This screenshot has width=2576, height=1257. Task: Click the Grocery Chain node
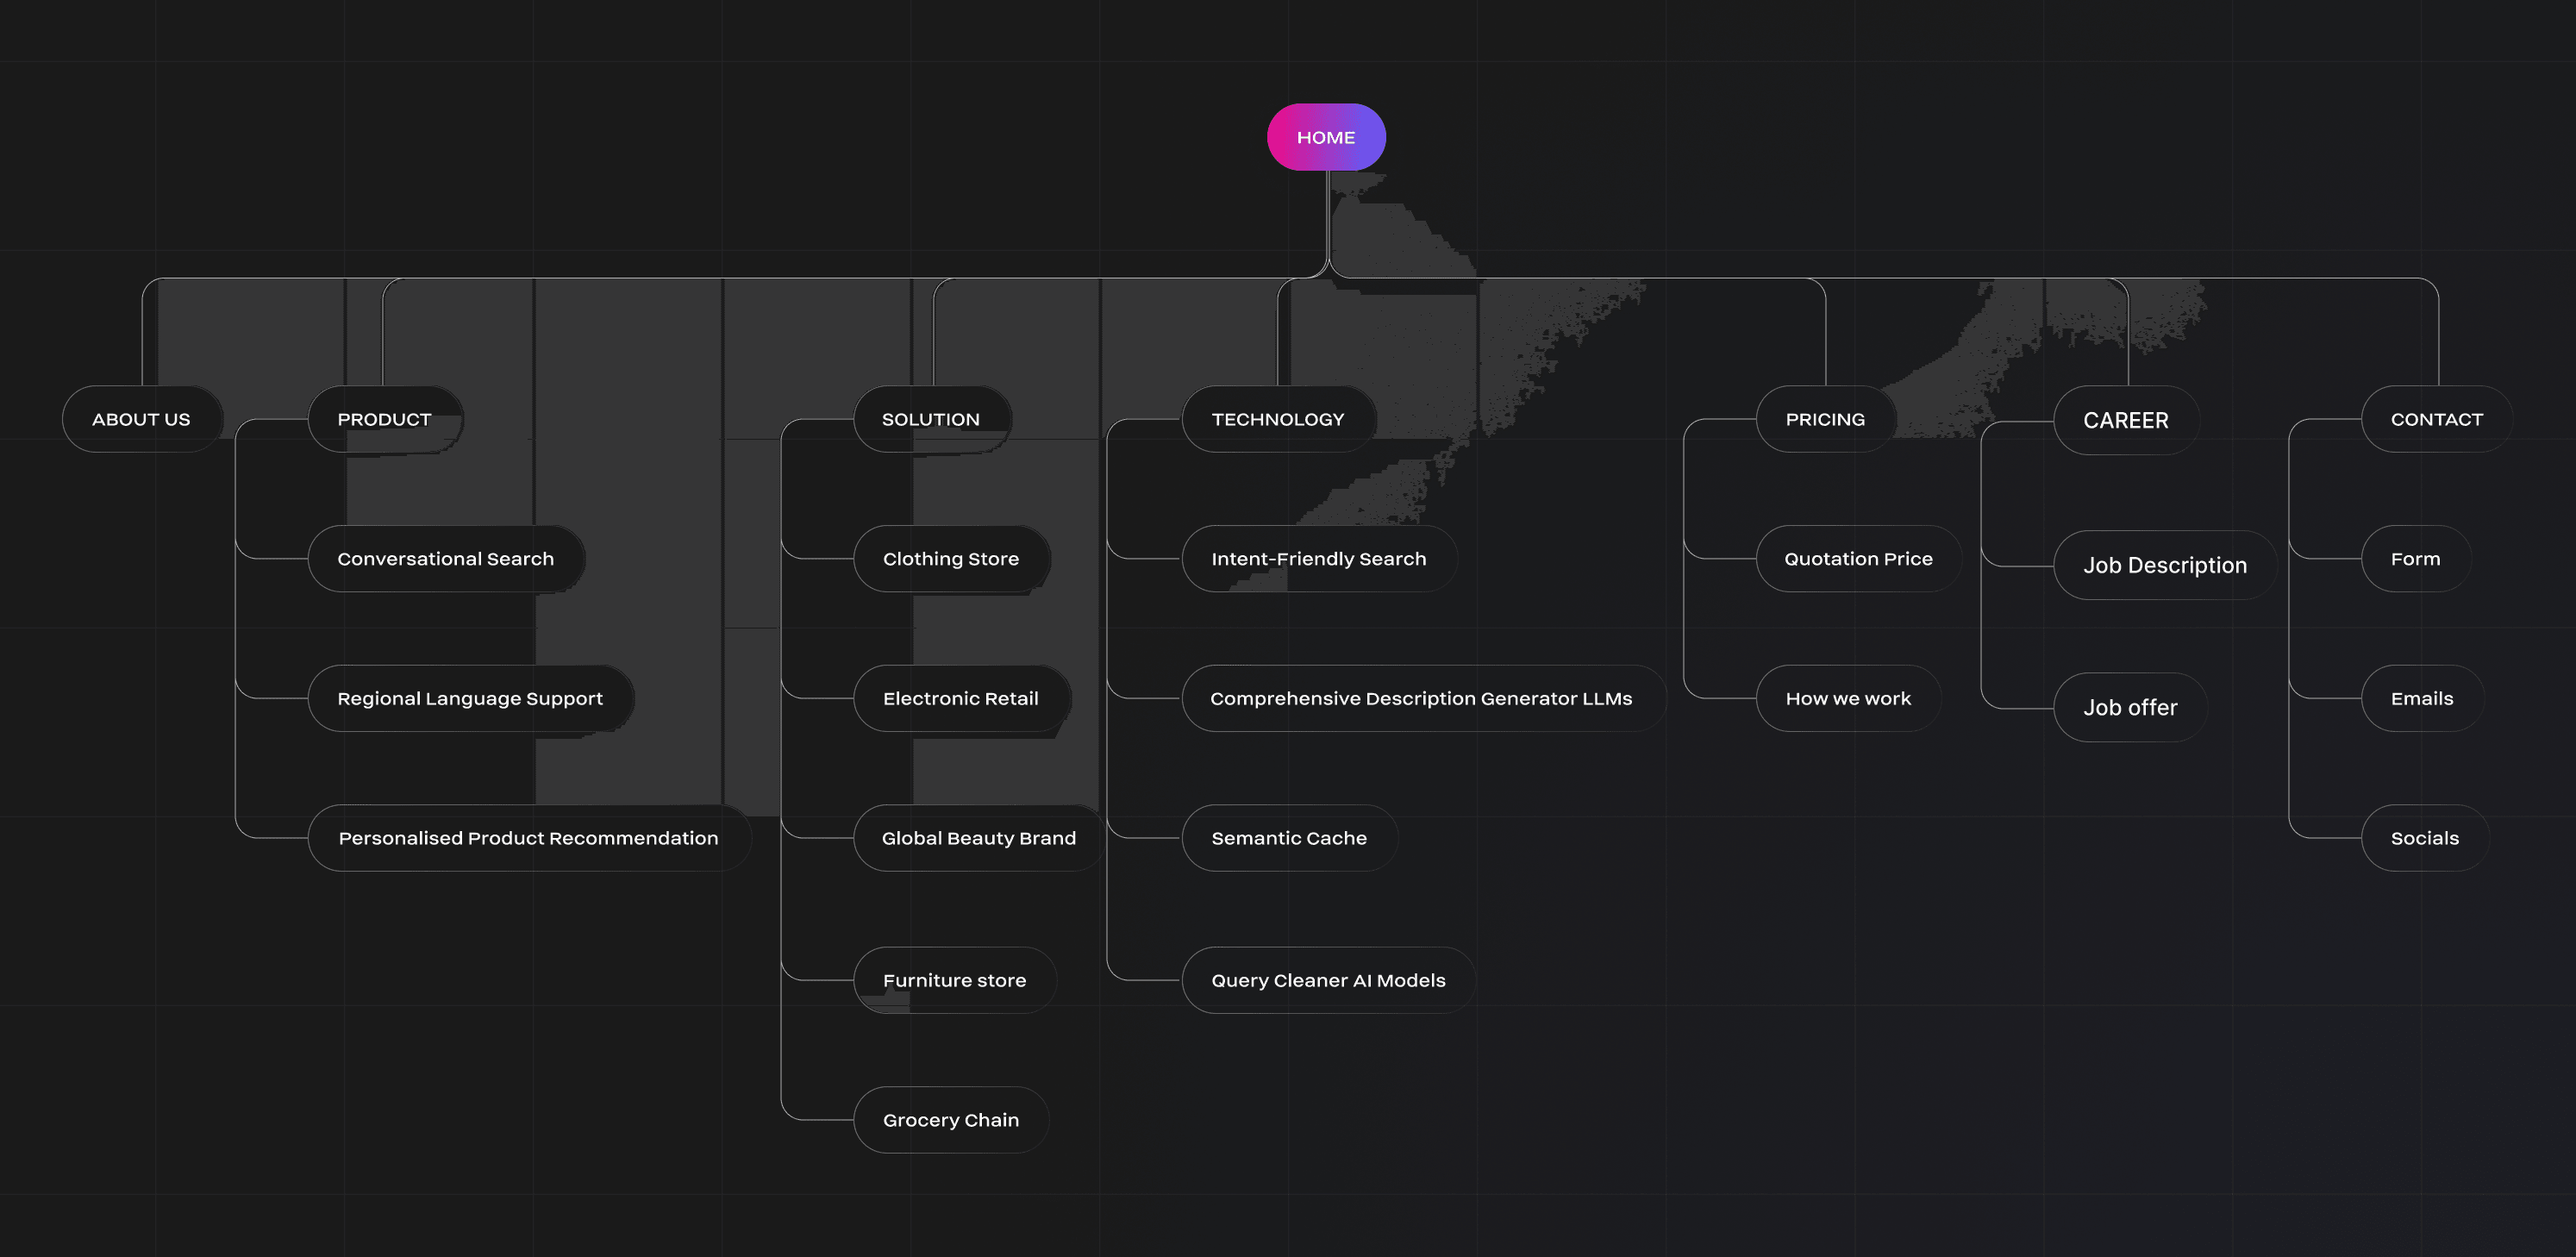coord(950,1120)
